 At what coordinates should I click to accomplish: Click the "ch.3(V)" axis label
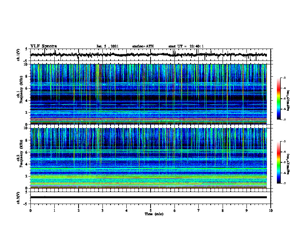point(18,198)
